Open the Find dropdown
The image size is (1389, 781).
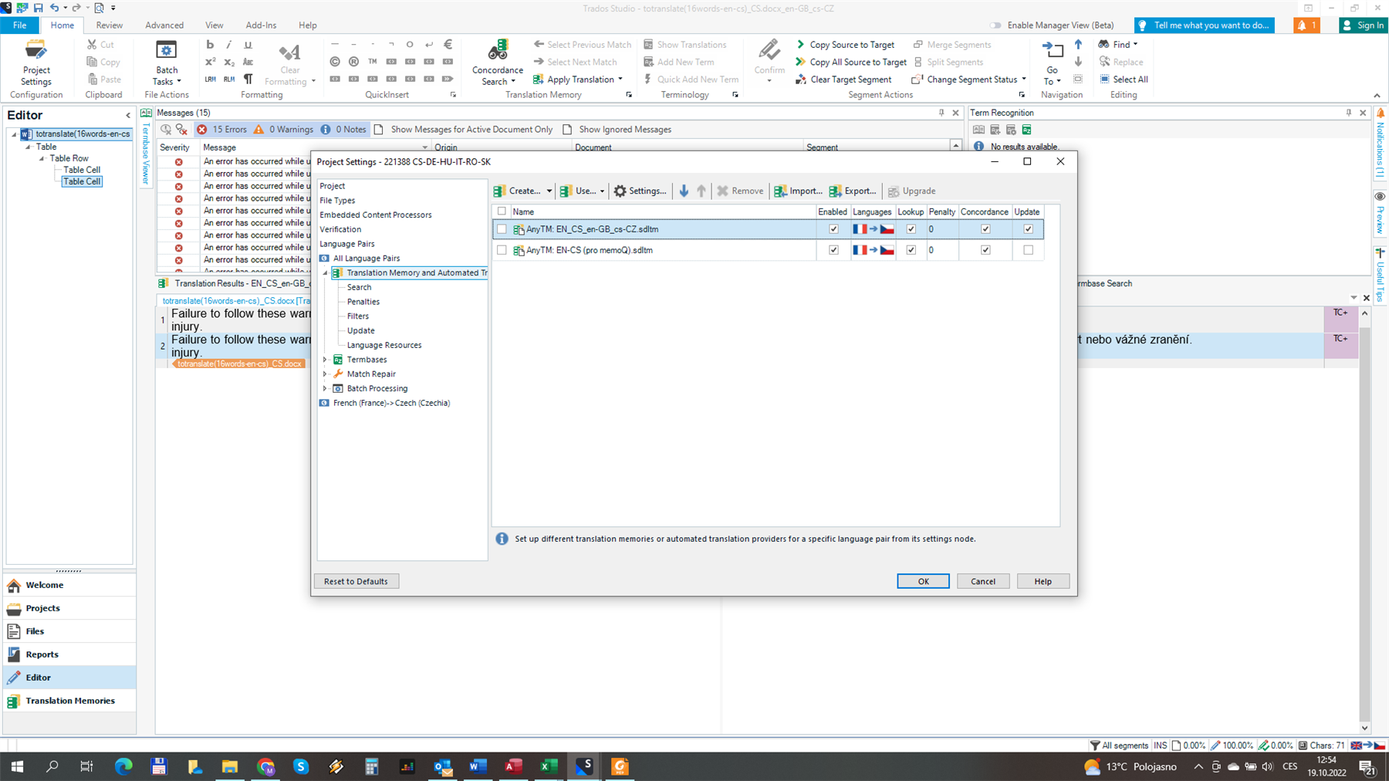click(1135, 45)
